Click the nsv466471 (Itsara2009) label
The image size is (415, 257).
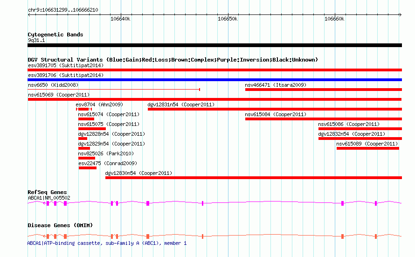(276, 85)
